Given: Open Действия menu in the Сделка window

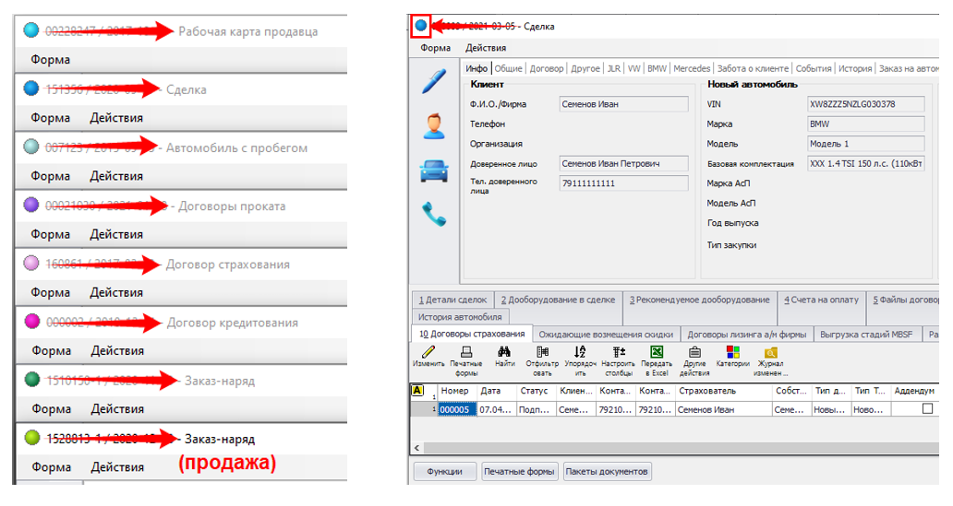Looking at the screenshot, I should click(x=485, y=48).
